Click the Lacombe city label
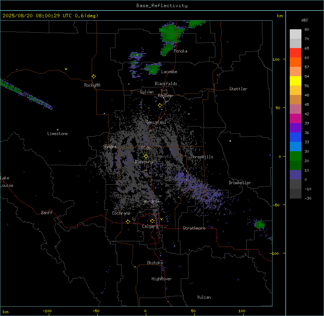 (x=169, y=72)
